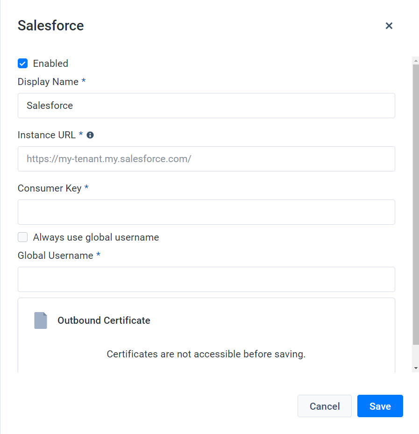Cancel the Salesforce configuration

point(324,406)
